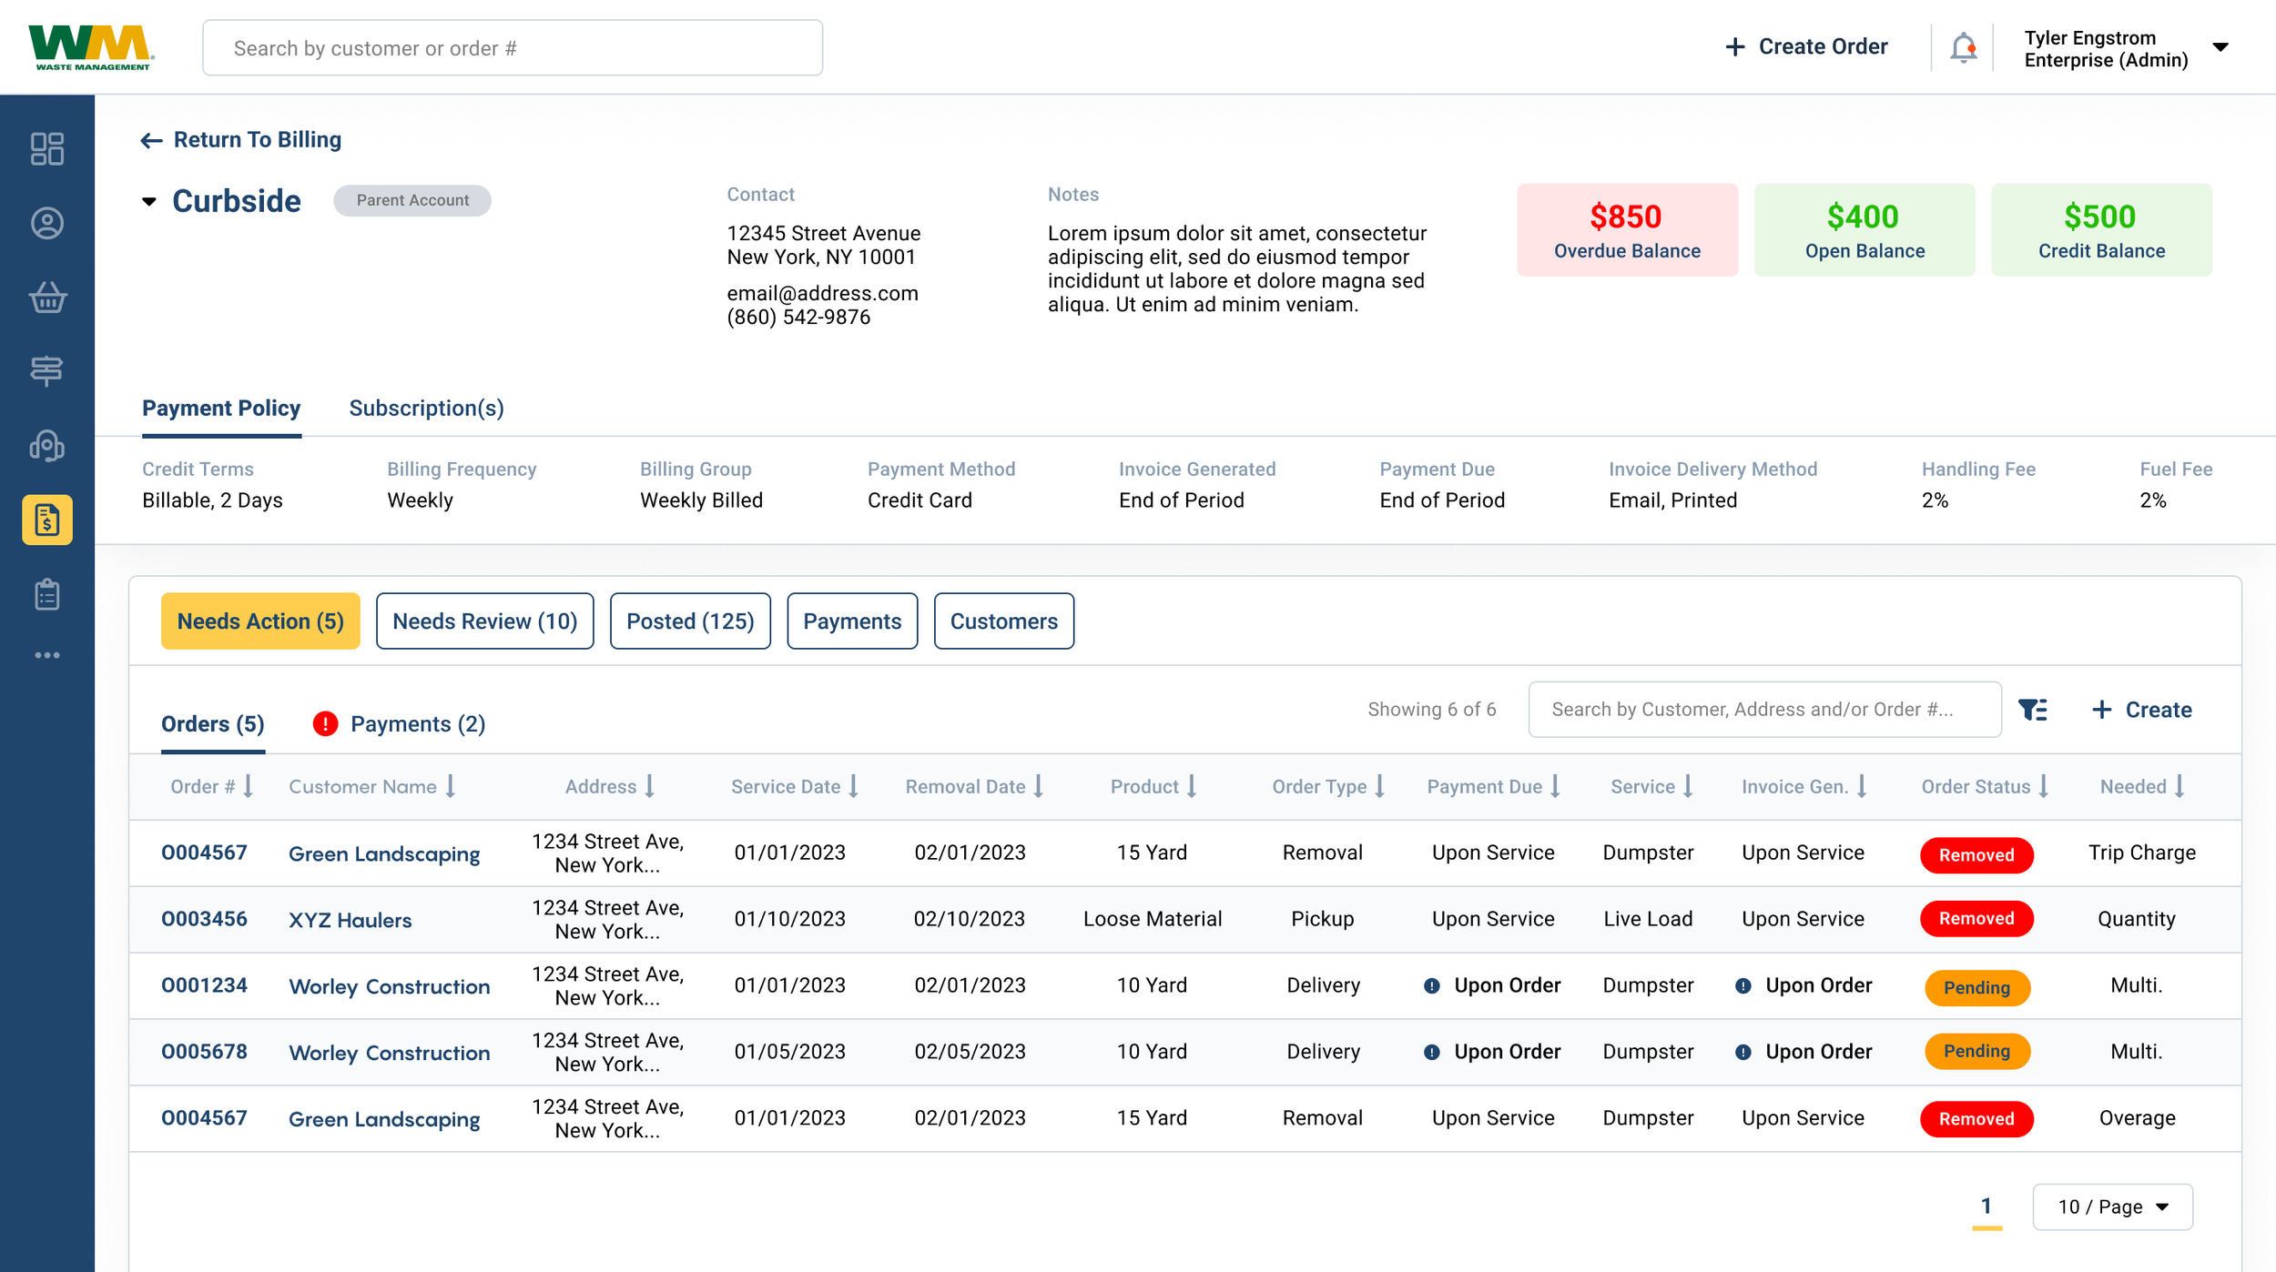The width and height of the screenshot is (2276, 1272).
Task: Switch to the Subscription(s) tab
Action: (x=426, y=408)
